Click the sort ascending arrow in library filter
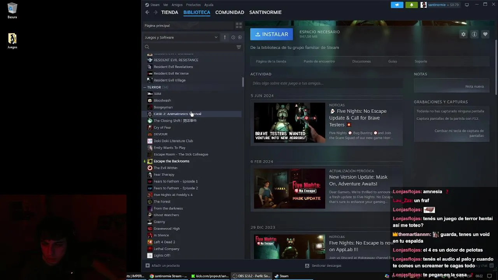 (225, 37)
